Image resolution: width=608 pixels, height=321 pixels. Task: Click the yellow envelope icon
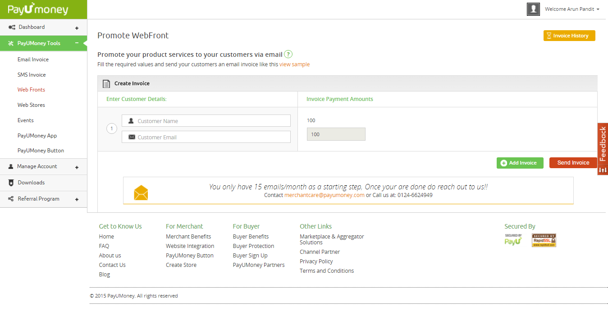click(141, 193)
